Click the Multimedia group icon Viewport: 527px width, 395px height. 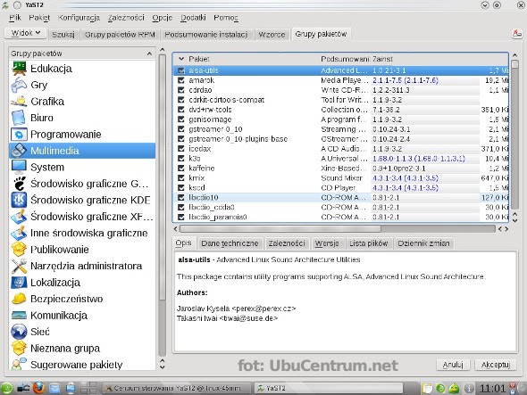tap(19, 151)
